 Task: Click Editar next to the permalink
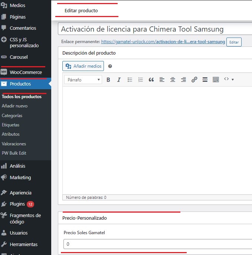pos(234,42)
